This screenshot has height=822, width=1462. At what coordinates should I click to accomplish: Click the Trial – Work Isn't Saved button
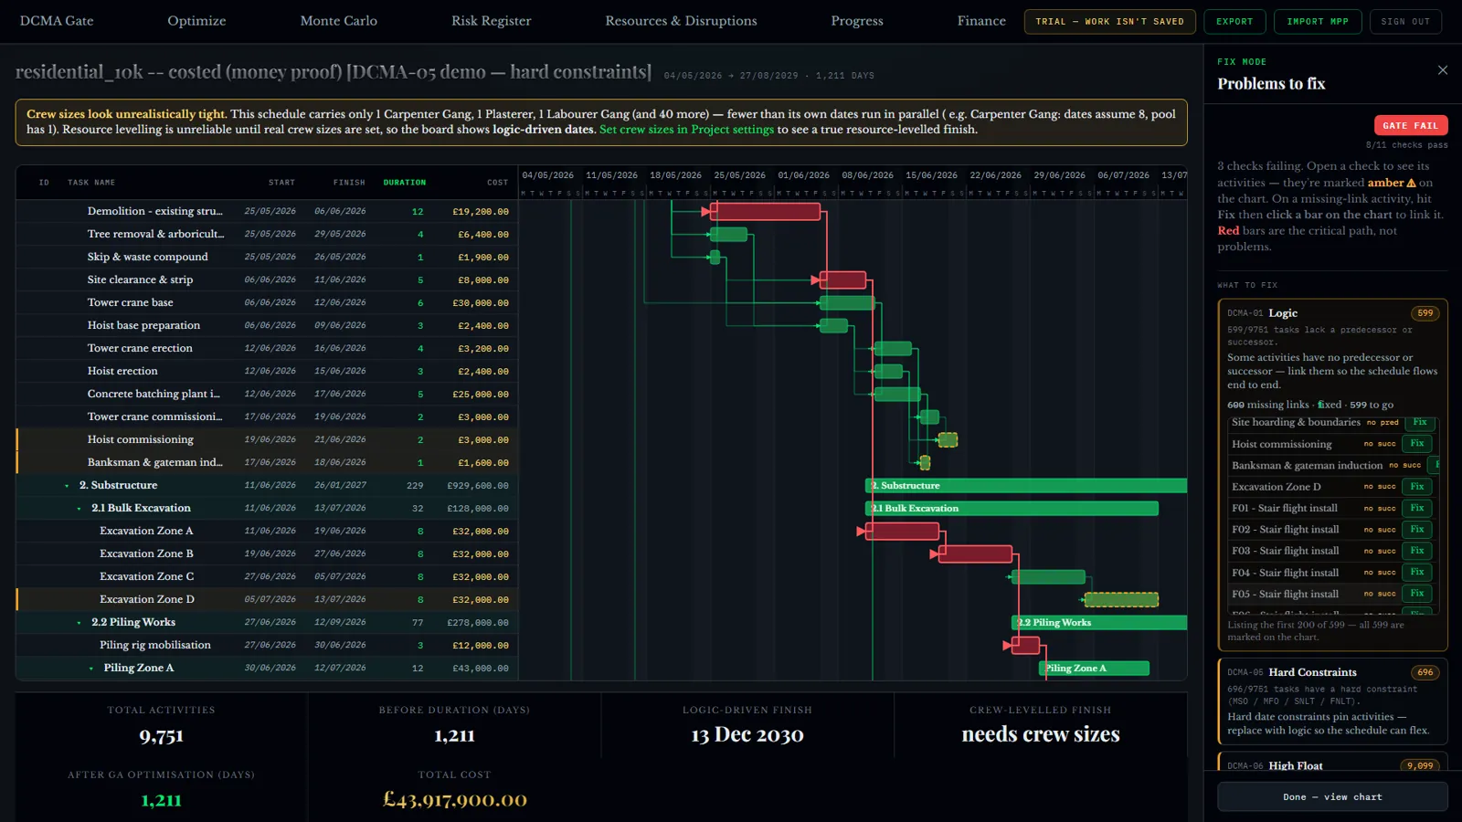coord(1109,21)
